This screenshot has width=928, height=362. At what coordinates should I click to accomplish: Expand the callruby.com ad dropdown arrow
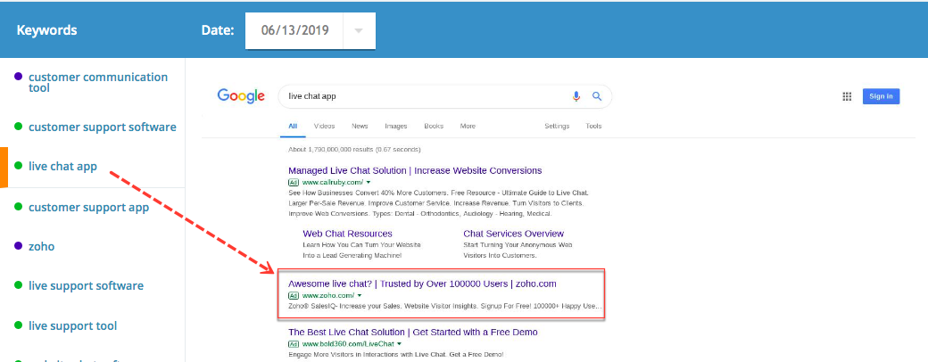tap(369, 182)
